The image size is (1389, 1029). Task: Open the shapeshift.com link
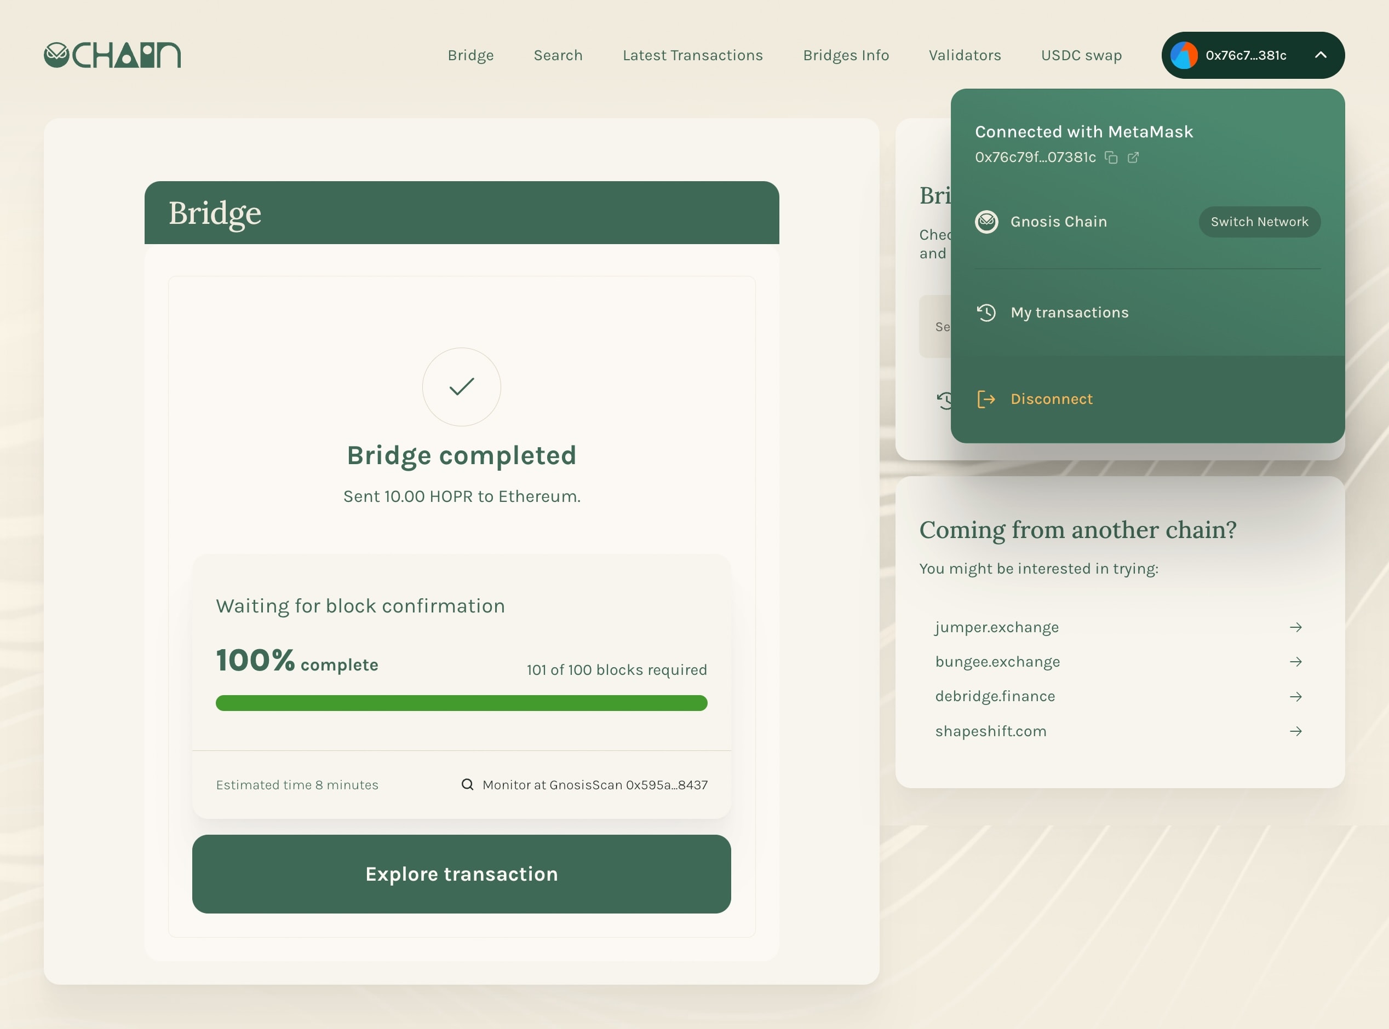click(x=991, y=731)
